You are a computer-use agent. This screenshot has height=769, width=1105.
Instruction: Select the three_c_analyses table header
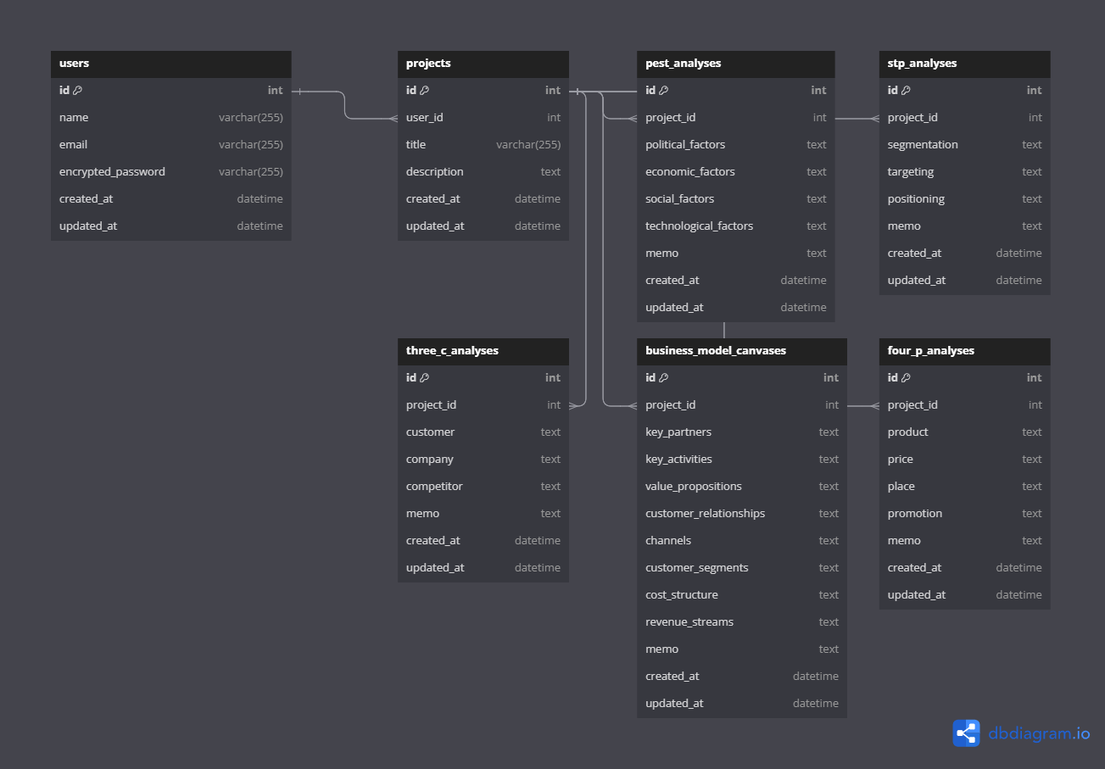coord(483,351)
